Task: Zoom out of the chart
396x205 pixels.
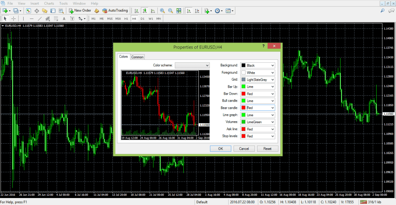Action: coord(171,10)
